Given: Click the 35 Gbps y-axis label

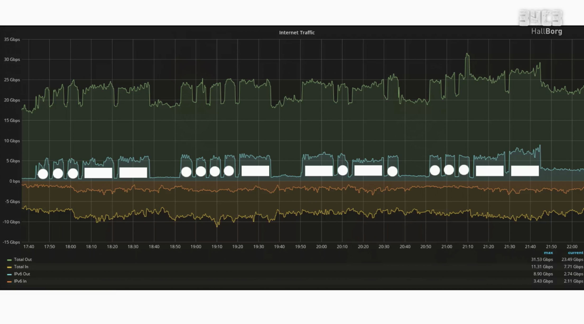Looking at the screenshot, I should coord(12,39).
